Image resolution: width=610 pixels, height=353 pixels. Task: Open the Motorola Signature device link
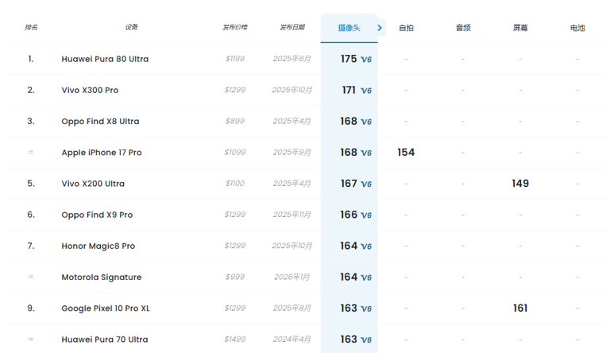pos(102,277)
